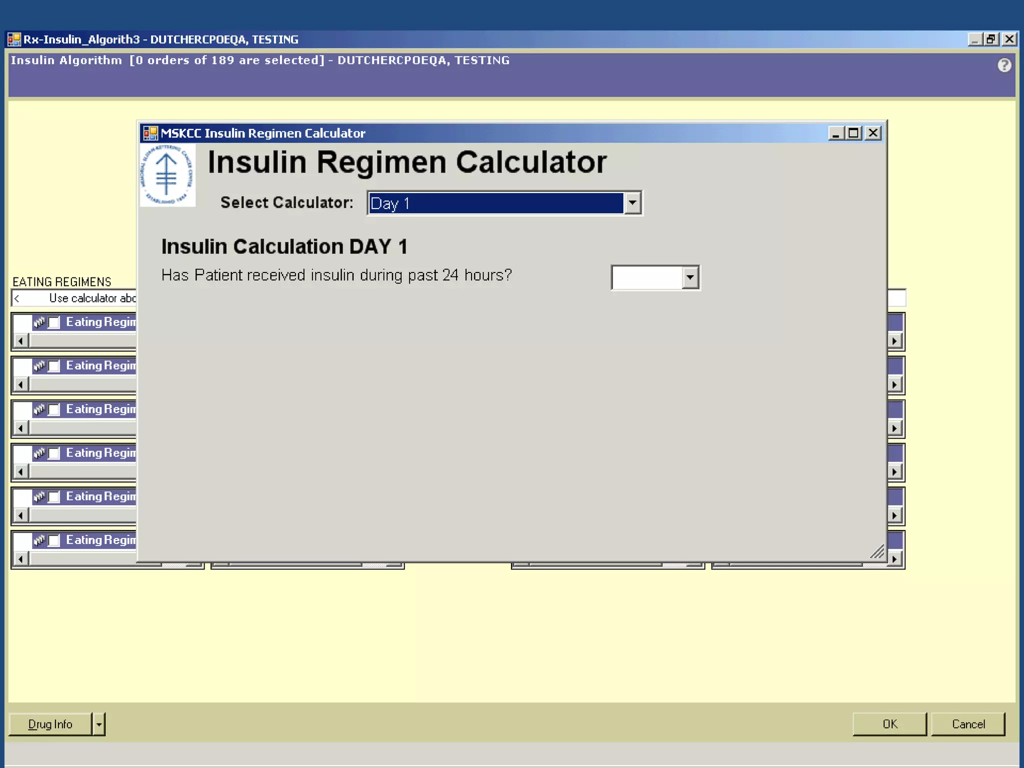1024x768 pixels.
Task: Check the sixth Eating Regimen checkbox
Action: (54, 540)
